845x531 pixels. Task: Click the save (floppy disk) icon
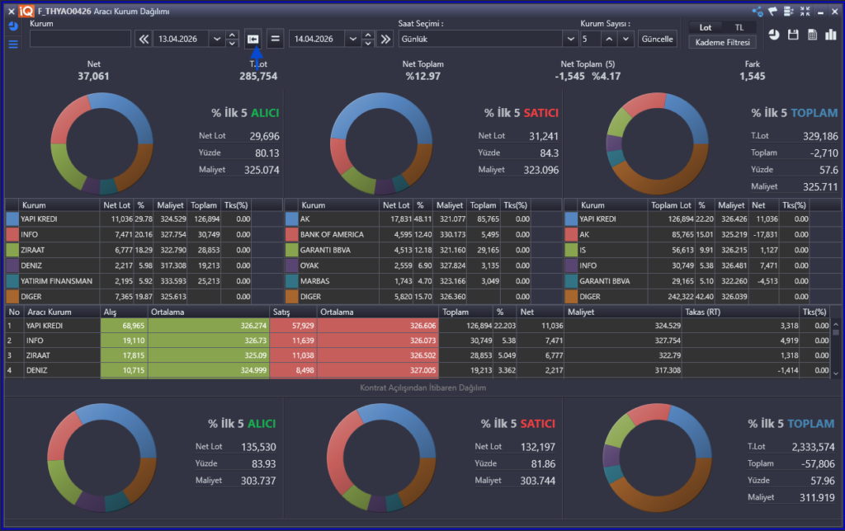tap(793, 35)
